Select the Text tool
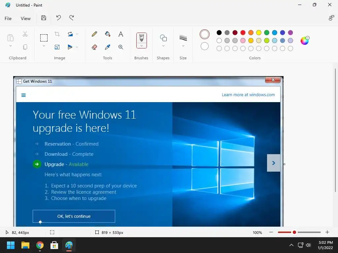The image size is (338, 253). tap(121, 34)
